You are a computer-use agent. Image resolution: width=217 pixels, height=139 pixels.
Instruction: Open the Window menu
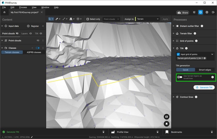pos(45,7)
